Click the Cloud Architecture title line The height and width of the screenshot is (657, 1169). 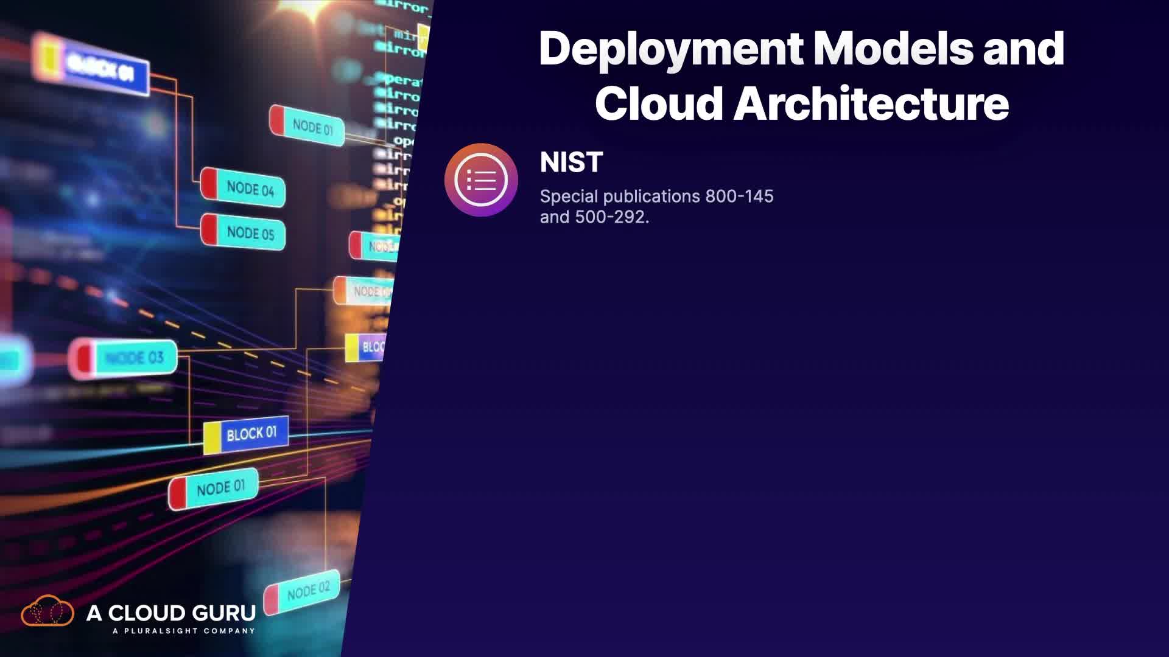point(801,103)
